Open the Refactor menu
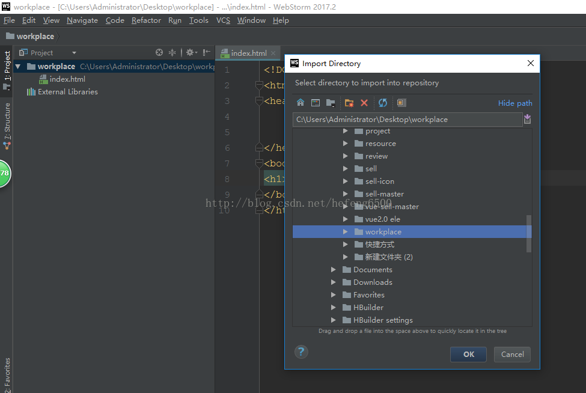Viewport: 586px width, 393px height. 146,20
